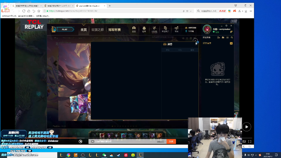Open Steam from the taskbar
Image resolution: width=281 pixels, height=158 pixels.
tap(119, 155)
